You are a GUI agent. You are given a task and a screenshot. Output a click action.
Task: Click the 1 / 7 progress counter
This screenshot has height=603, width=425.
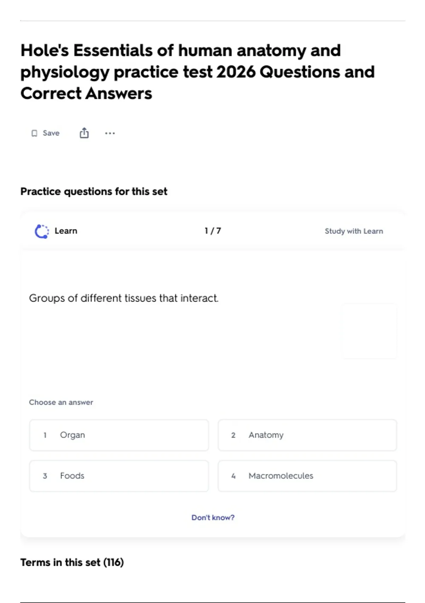[213, 231]
